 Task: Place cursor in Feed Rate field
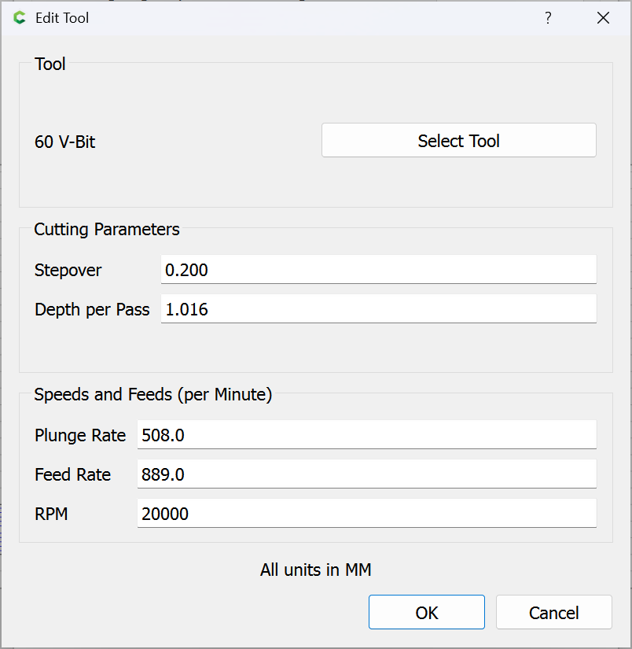[x=366, y=474]
